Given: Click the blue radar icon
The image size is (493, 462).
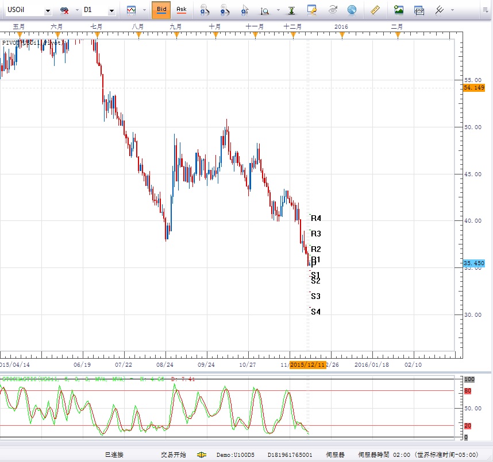Looking at the screenshot, I should (352, 10).
